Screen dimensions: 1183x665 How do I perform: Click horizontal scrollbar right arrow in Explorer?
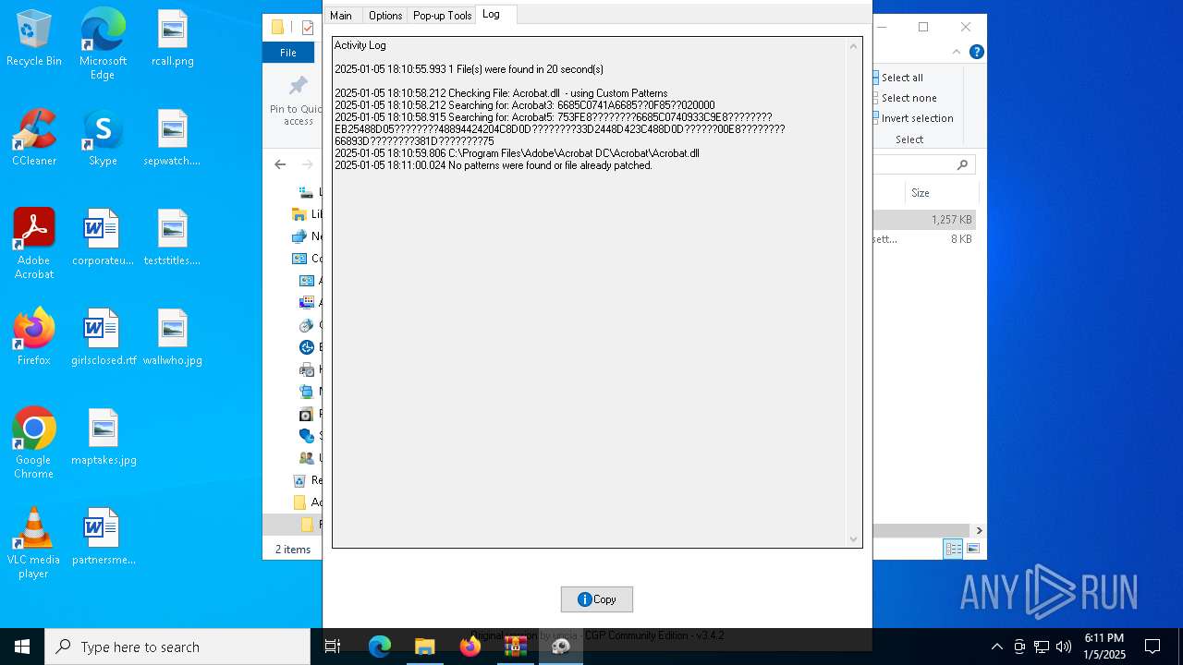(x=979, y=530)
